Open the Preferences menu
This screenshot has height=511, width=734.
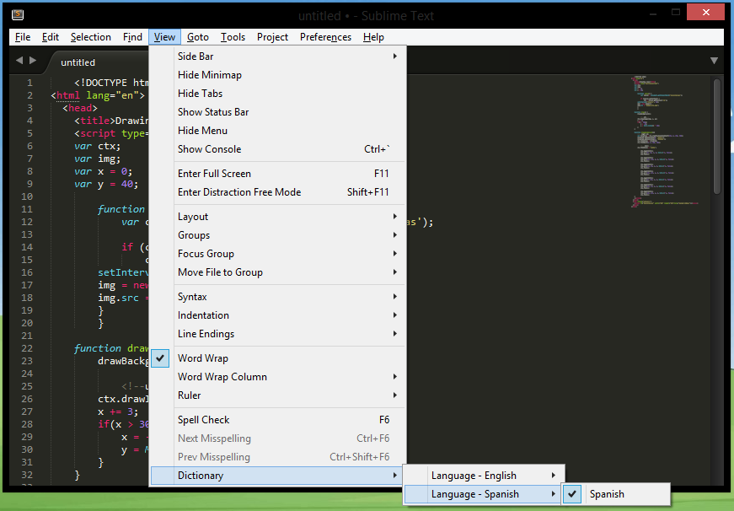[325, 37]
